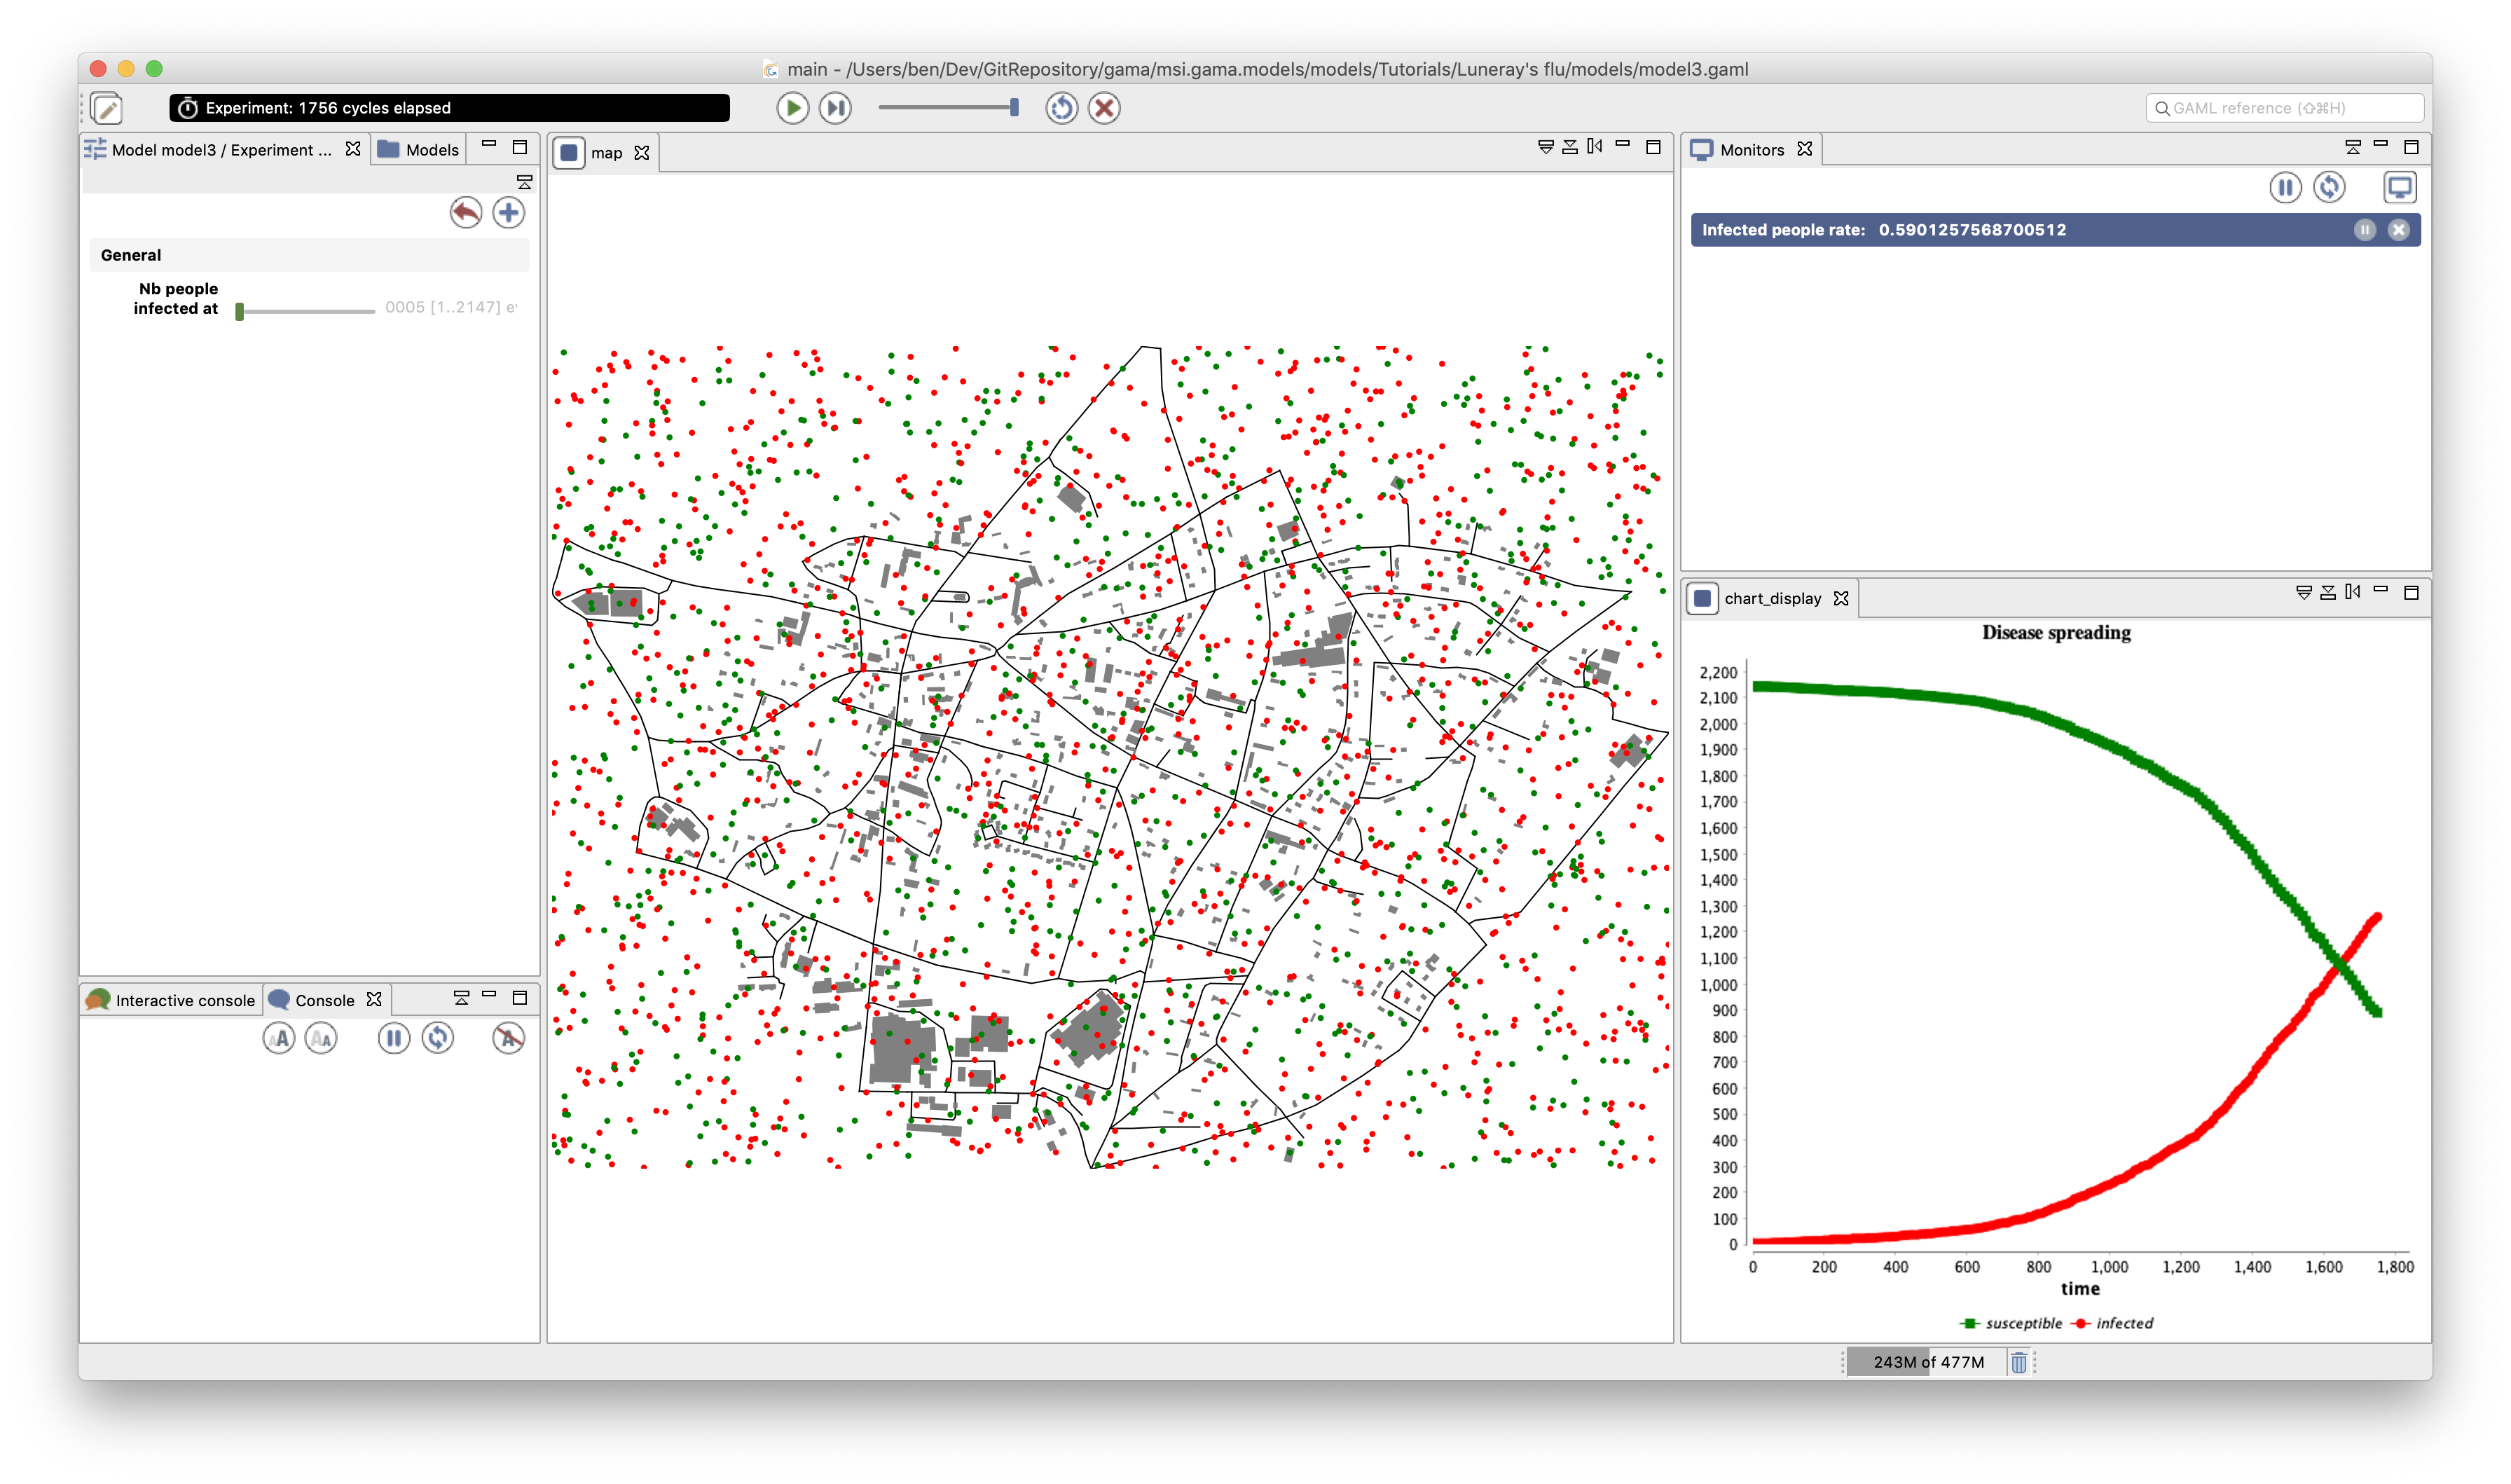Increase the console font size
The width and height of the screenshot is (2511, 1484).
(x=279, y=1038)
